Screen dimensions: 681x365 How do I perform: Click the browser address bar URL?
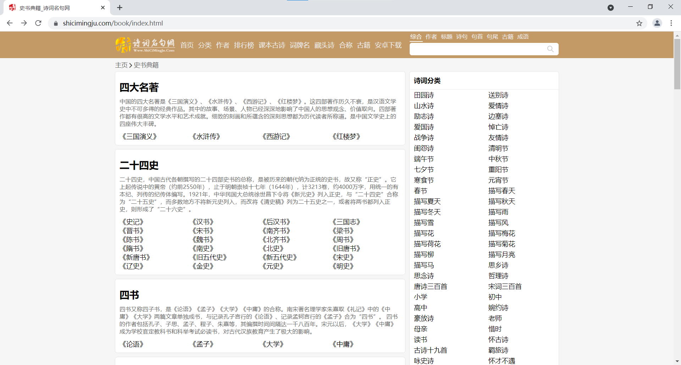(113, 23)
